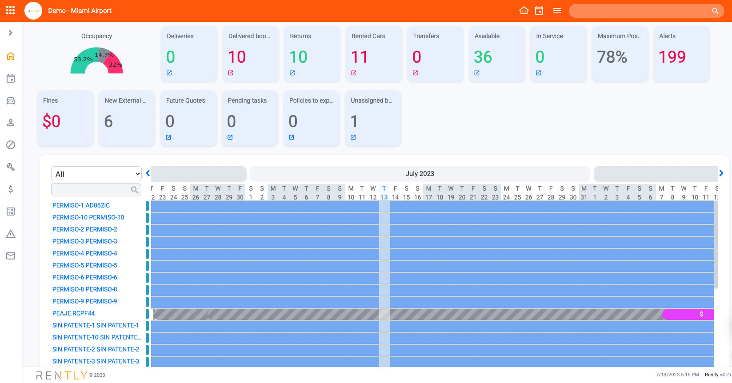Click the vehicle search field in planner
This screenshot has width=732, height=383.
(91, 190)
